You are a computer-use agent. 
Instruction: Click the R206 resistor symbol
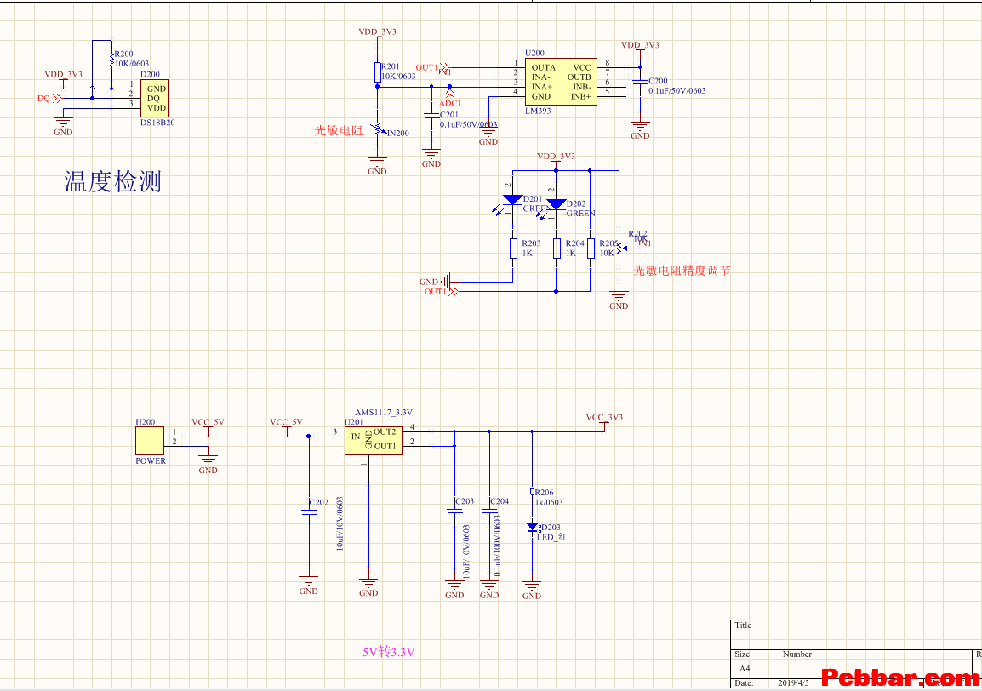(x=532, y=493)
